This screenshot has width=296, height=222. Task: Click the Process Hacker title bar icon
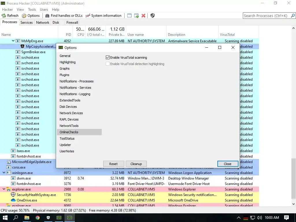(3, 3)
